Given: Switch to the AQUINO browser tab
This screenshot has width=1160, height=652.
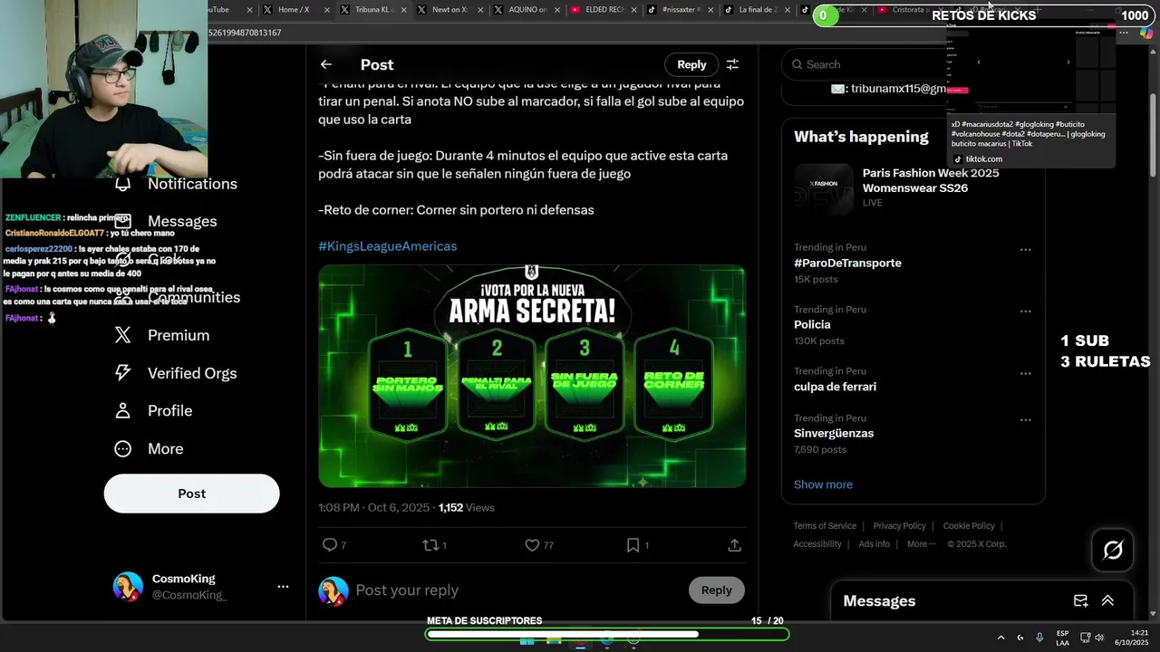Looking at the screenshot, I should coord(526,10).
